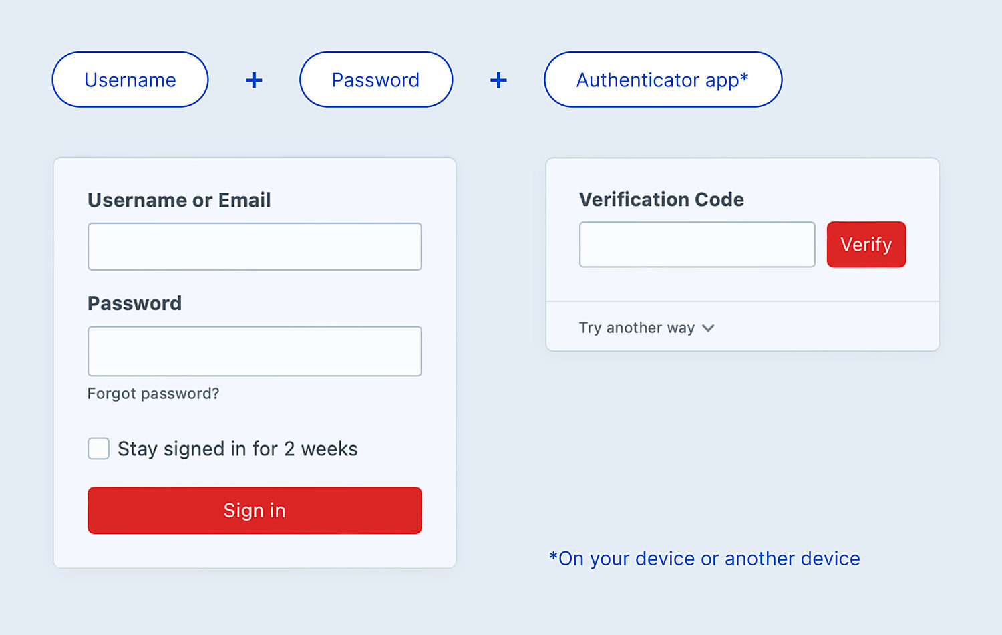Focus the Username or Email input field
Screen dimensions: 1002x635
tap(255, 247)
